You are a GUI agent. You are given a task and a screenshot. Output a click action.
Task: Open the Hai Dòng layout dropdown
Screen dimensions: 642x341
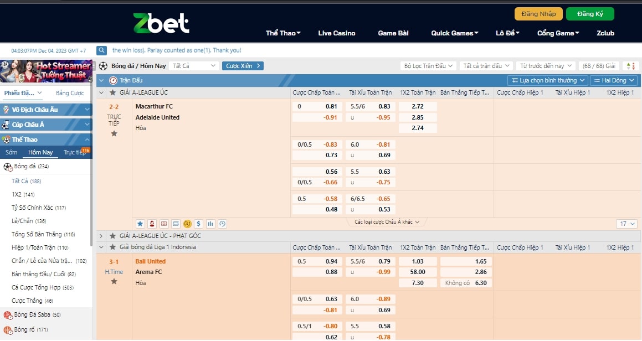pyautogui.click(x=614, y=80)
